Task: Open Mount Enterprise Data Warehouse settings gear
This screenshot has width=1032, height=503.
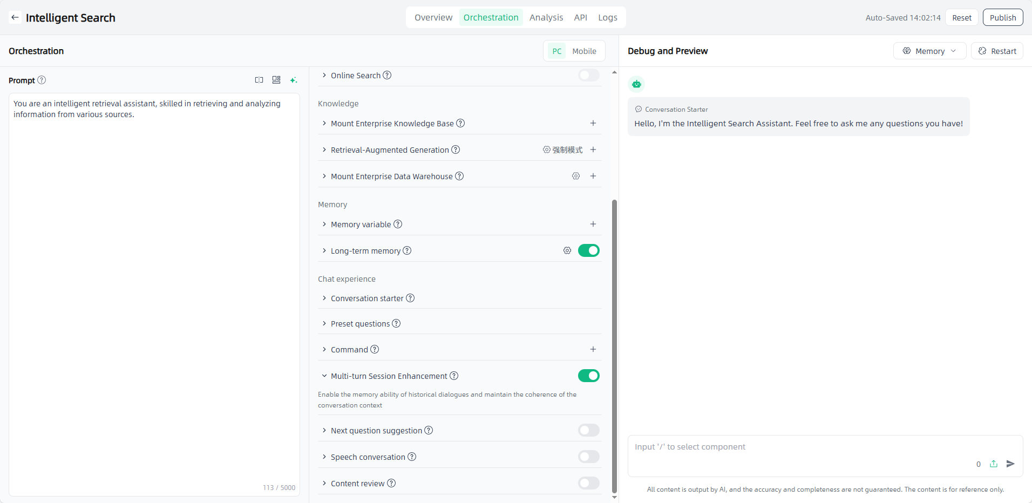Action: pos(576,176)
